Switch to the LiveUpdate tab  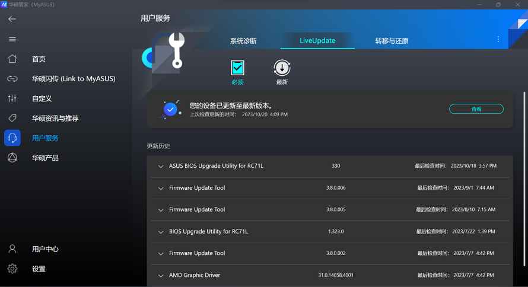tap(317, 41)
